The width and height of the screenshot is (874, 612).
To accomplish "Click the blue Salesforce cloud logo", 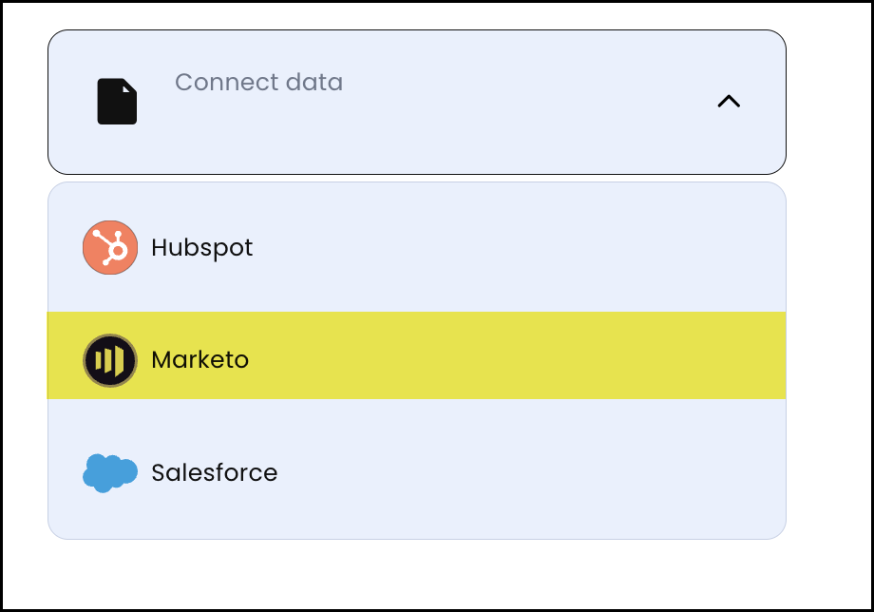I will coord(109,471).
